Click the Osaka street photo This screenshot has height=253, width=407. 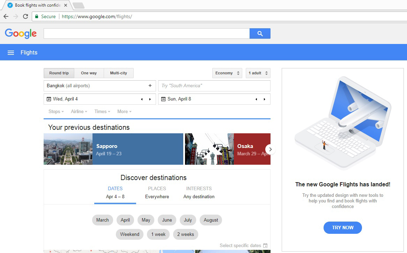click(209, 149)
